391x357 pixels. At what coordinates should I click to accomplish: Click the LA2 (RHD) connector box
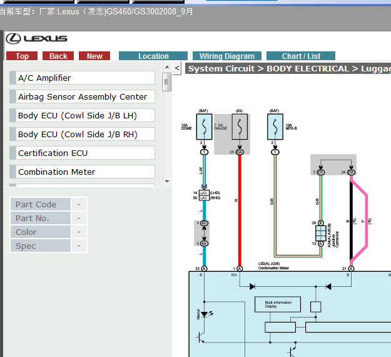[x=204, y=198]
